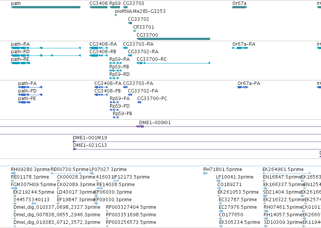
Task: Click the LD43017.3prime EST label
Action: [x=76, y=192]
